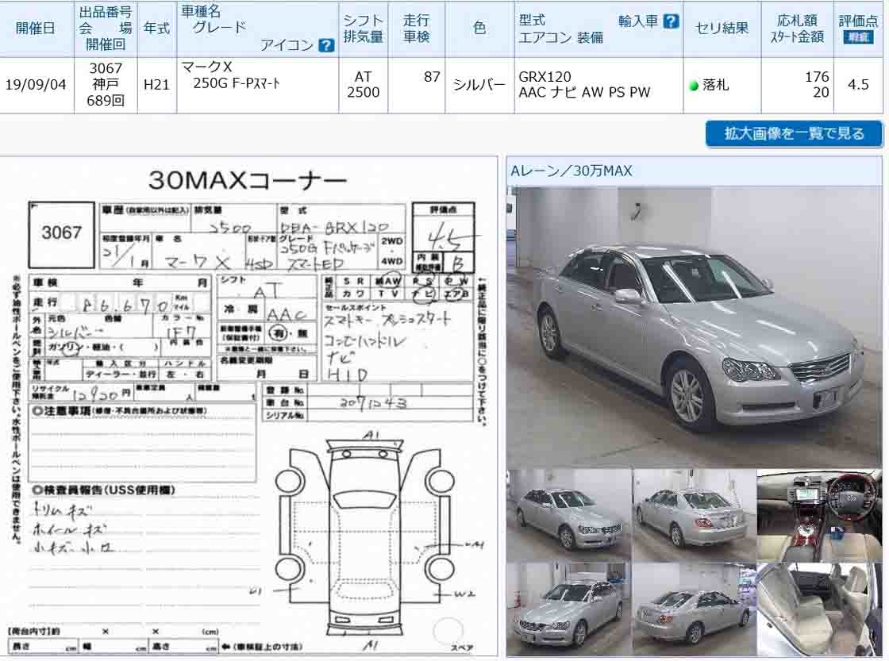Click the 開催日 column header
The image size is (889, 661).
35,29
